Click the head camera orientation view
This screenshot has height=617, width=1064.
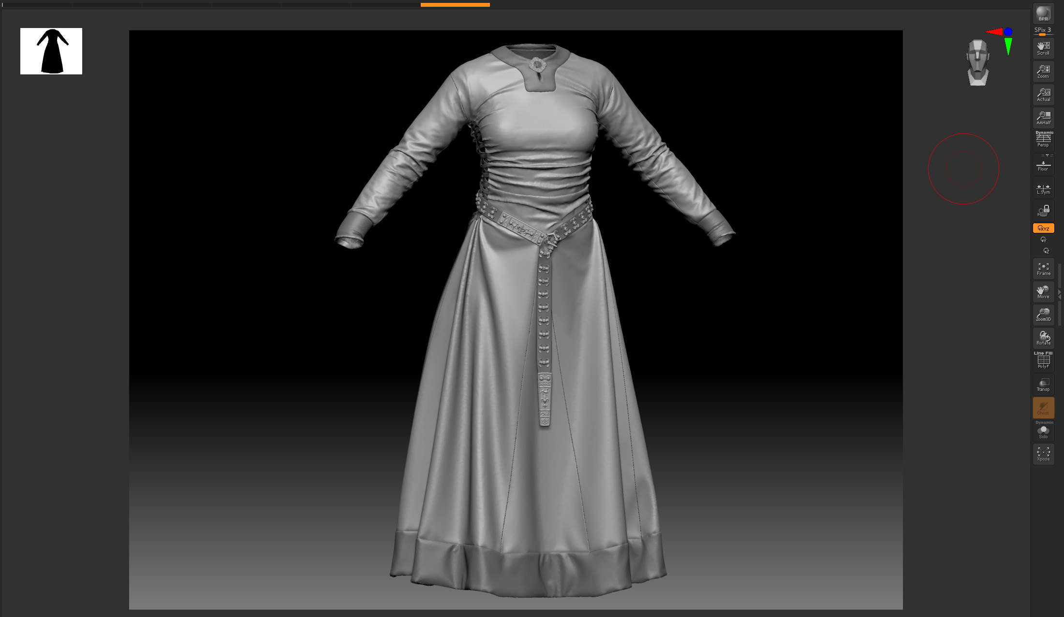pyautogui.click(x=977, y=63)
